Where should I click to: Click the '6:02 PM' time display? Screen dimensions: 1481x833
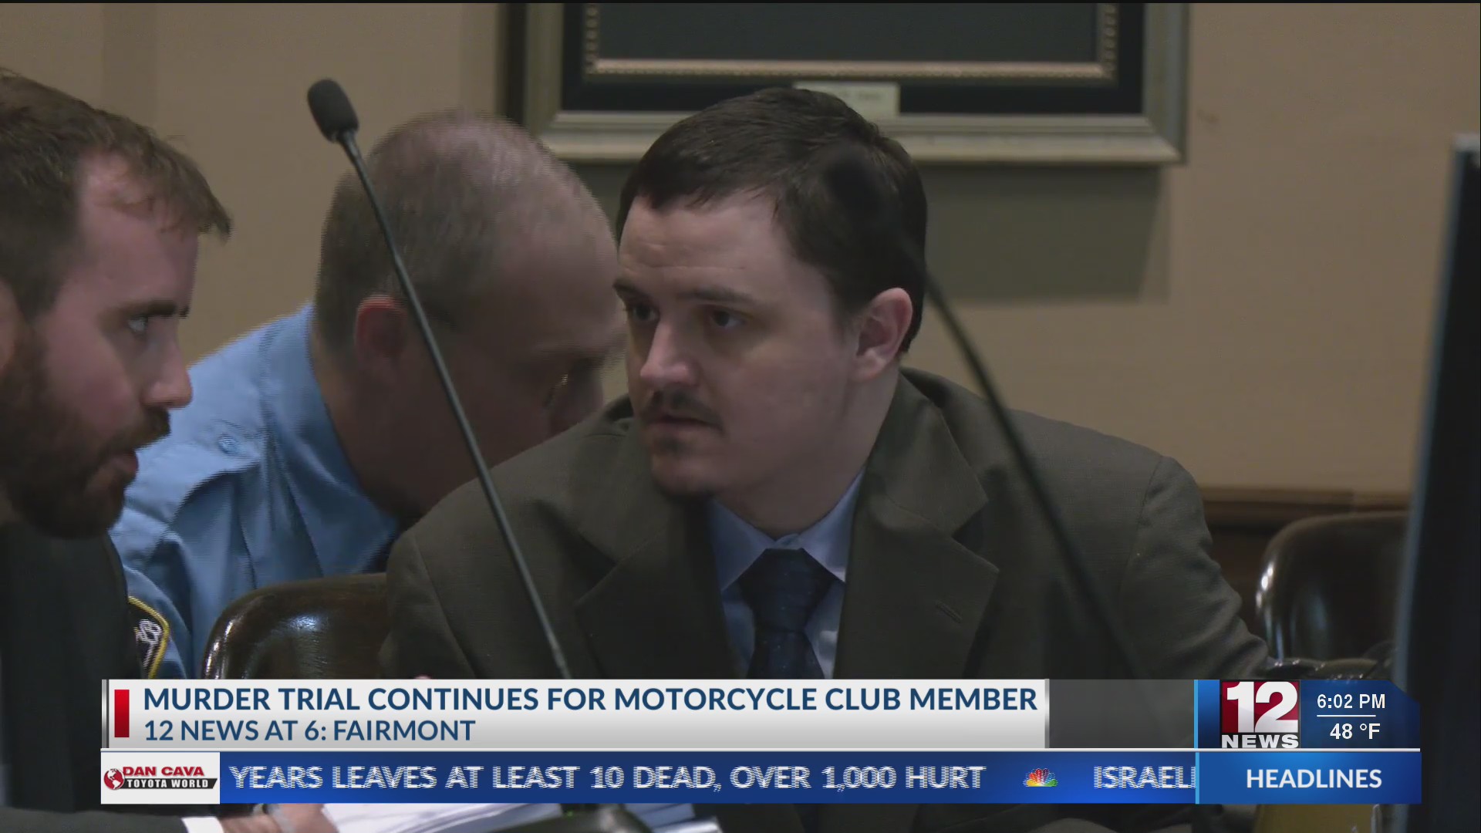click(1351, 702)
